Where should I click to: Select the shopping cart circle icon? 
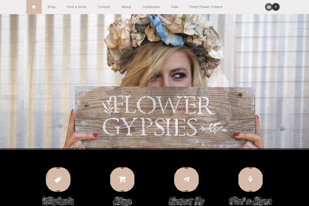(122, 179)
